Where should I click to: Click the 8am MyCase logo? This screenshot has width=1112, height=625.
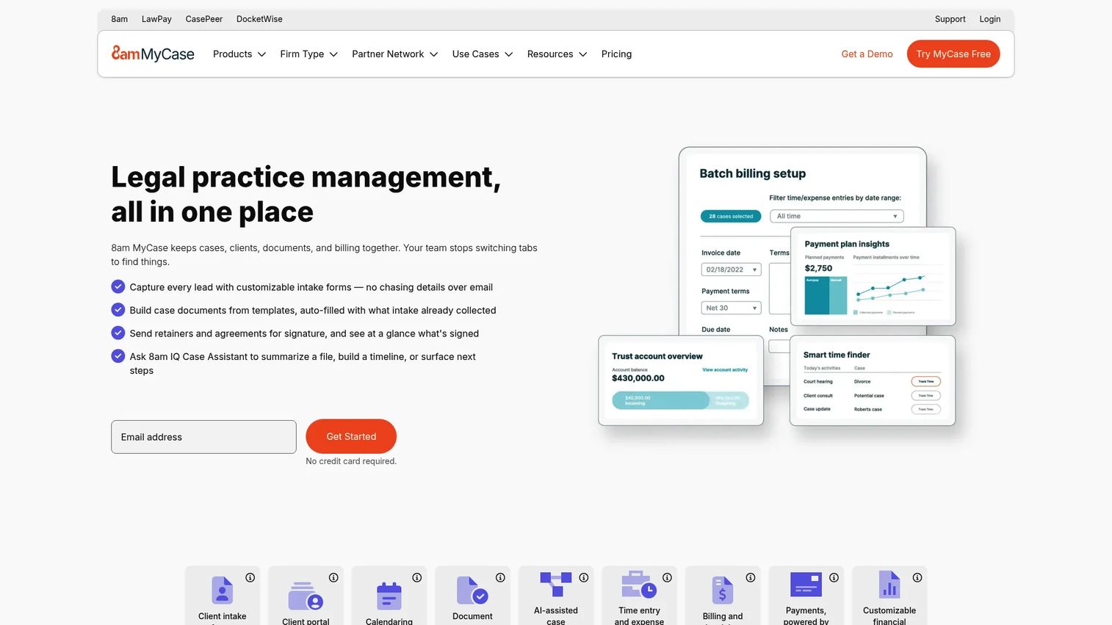(153, 54)
